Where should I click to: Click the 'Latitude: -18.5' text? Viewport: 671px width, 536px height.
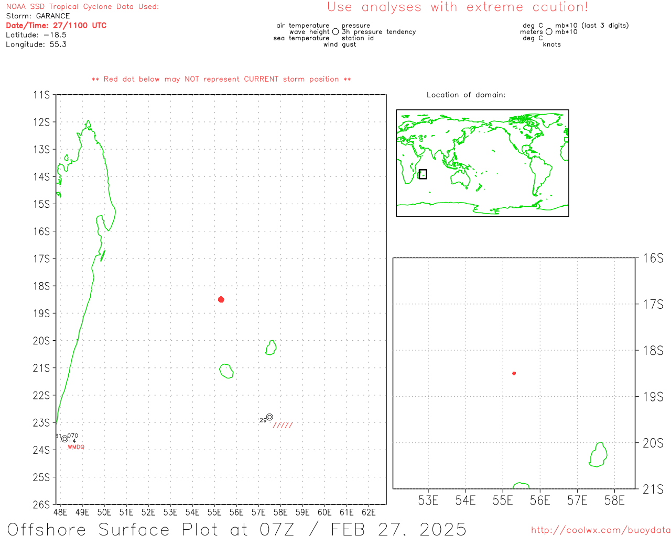tap(36, 35)
